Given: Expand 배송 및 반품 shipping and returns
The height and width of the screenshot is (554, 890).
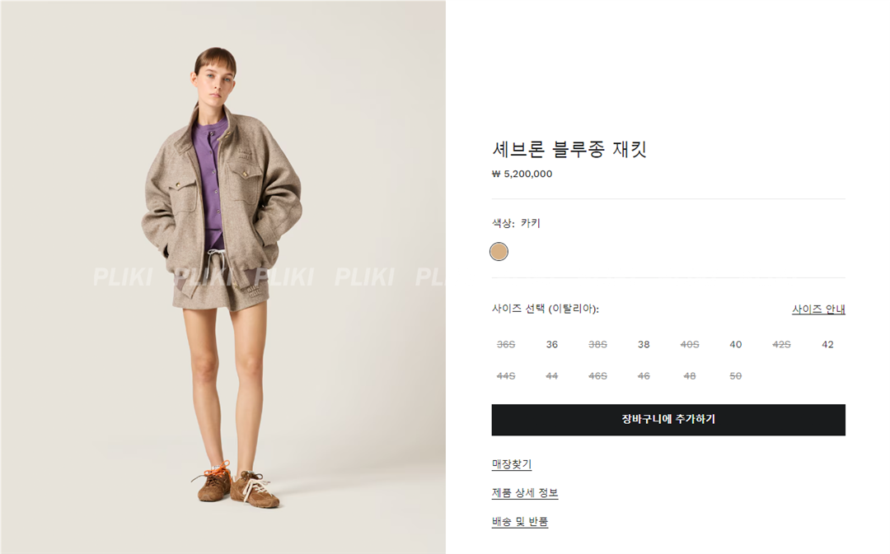Looking at the screenshot, I should [x=520, y=522].
